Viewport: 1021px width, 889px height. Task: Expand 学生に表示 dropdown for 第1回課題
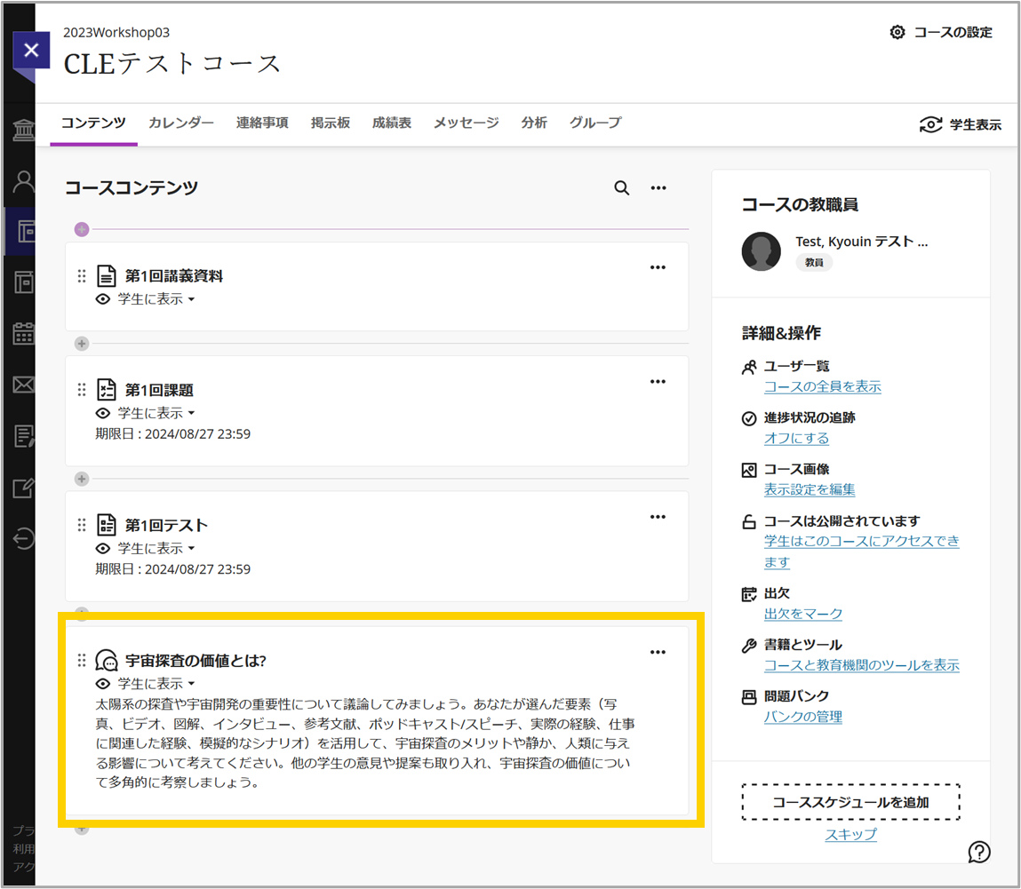coord(156,413)
